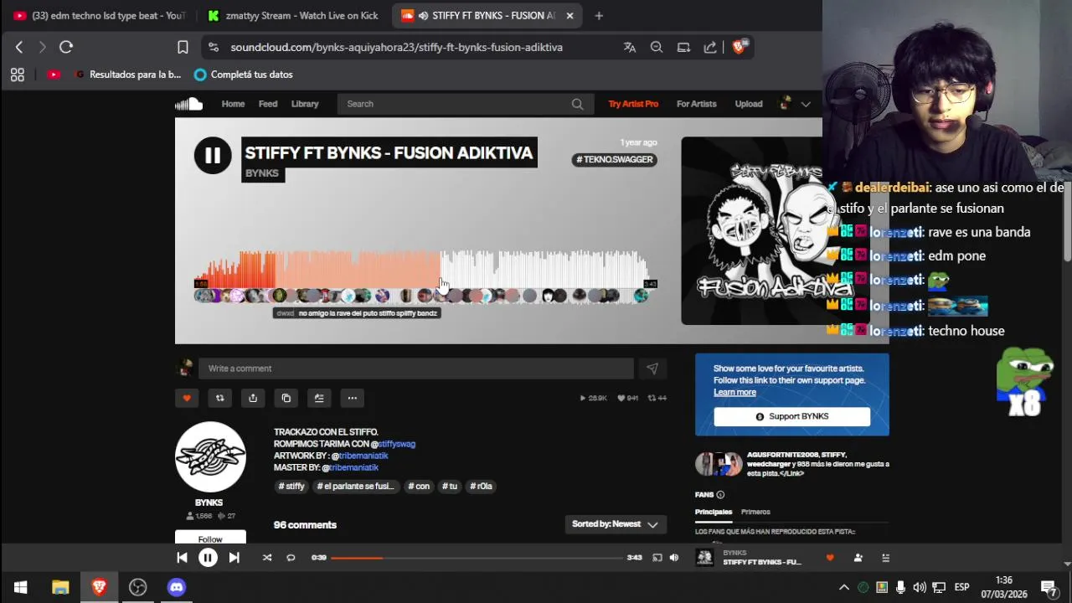Open the Windows Start button
Image resolution: width=1072 pixels, height=603 pixels.
point(20,587)
